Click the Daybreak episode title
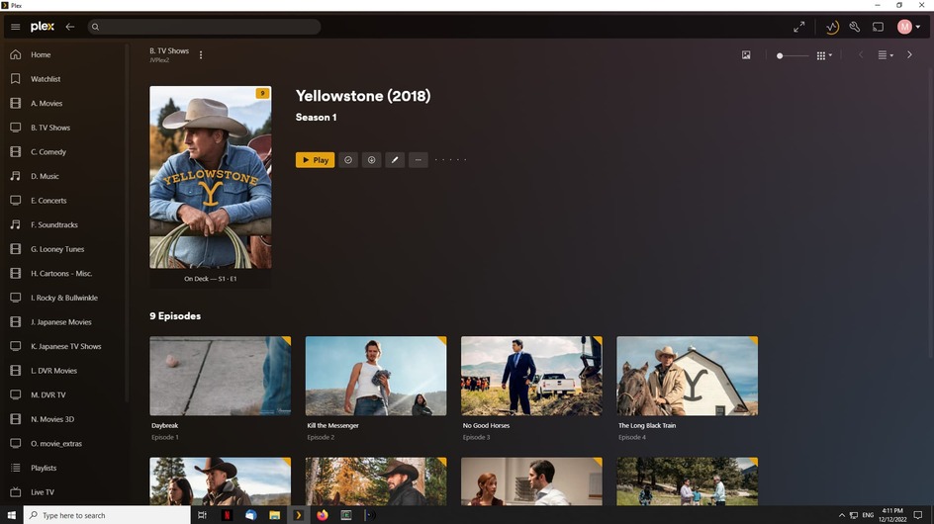The image size is (934, 524). [x=165, y=426]
